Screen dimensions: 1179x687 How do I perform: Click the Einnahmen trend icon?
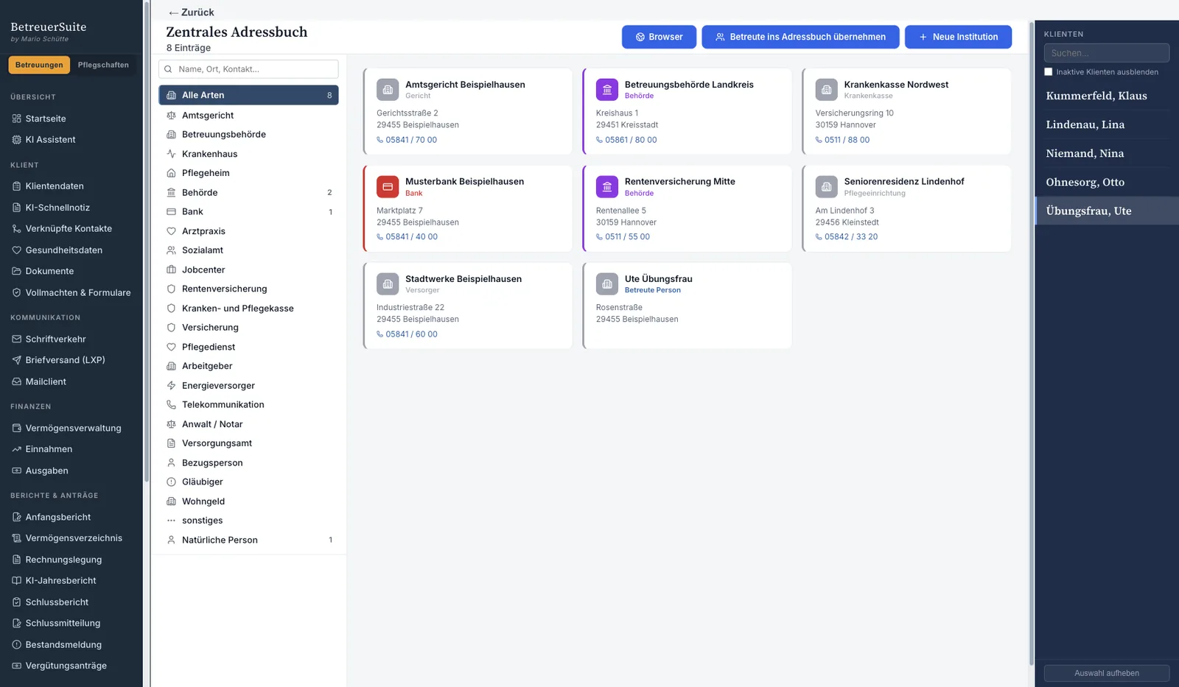[17, 449]
